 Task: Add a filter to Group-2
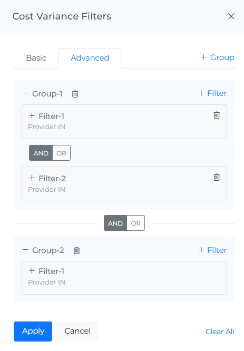tap(212, 250)
